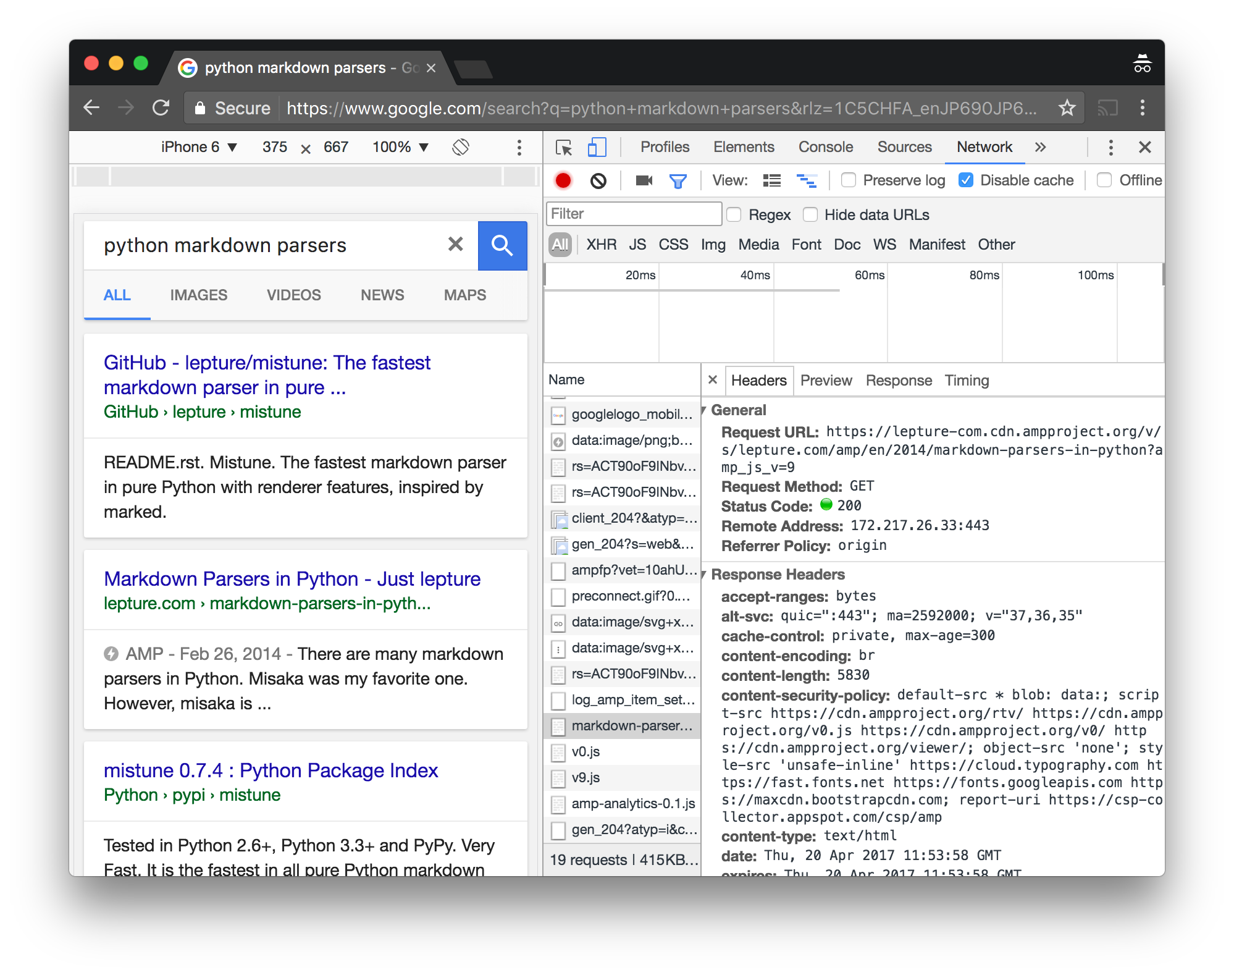Open the 100% zoom dropdown

point(400,147)
